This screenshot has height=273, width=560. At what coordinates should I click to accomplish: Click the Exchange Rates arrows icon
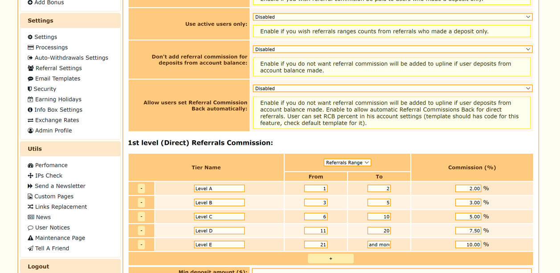point(31,120)
